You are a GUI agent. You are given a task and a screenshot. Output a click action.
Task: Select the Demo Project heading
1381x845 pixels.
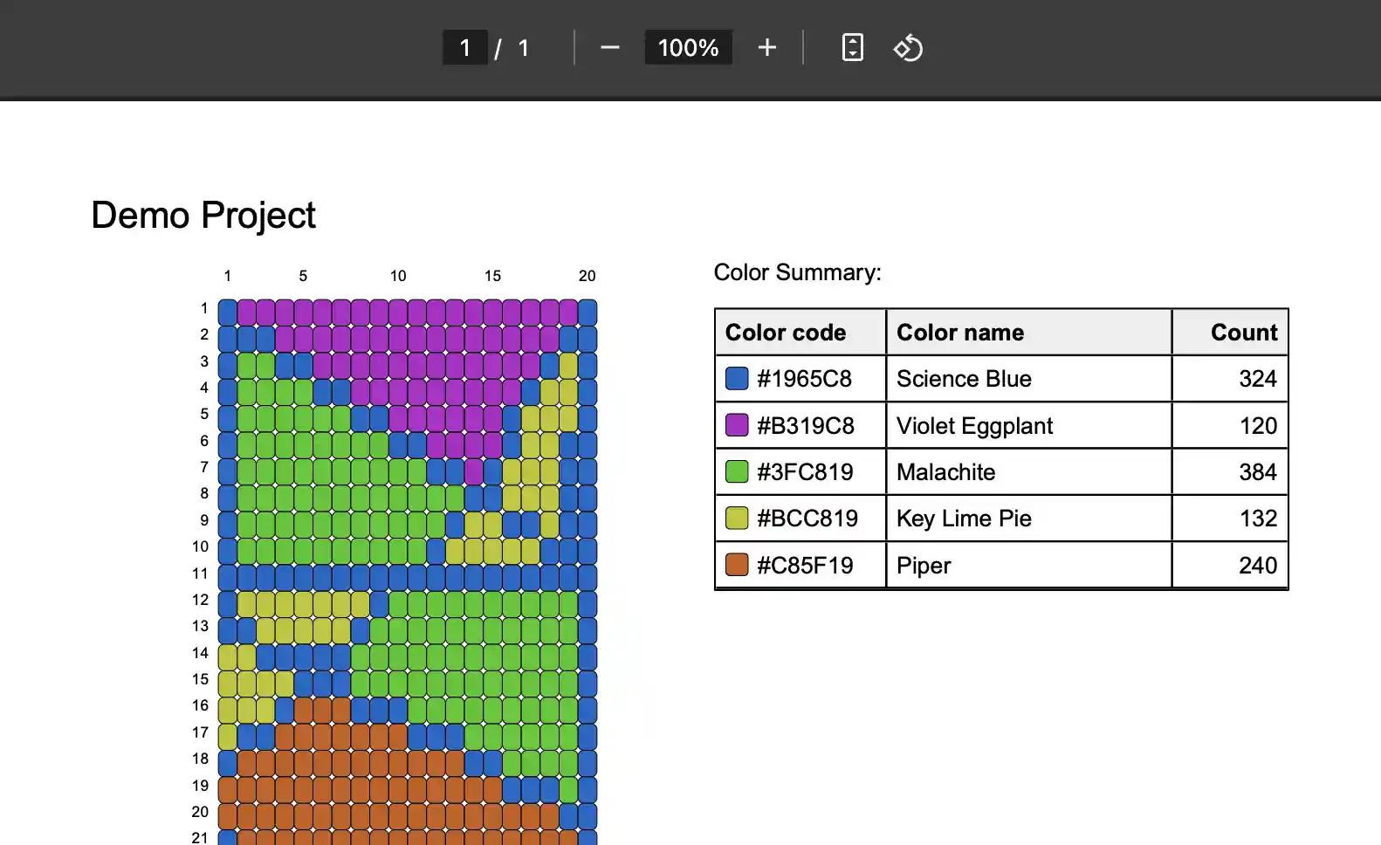pos(203,216)
